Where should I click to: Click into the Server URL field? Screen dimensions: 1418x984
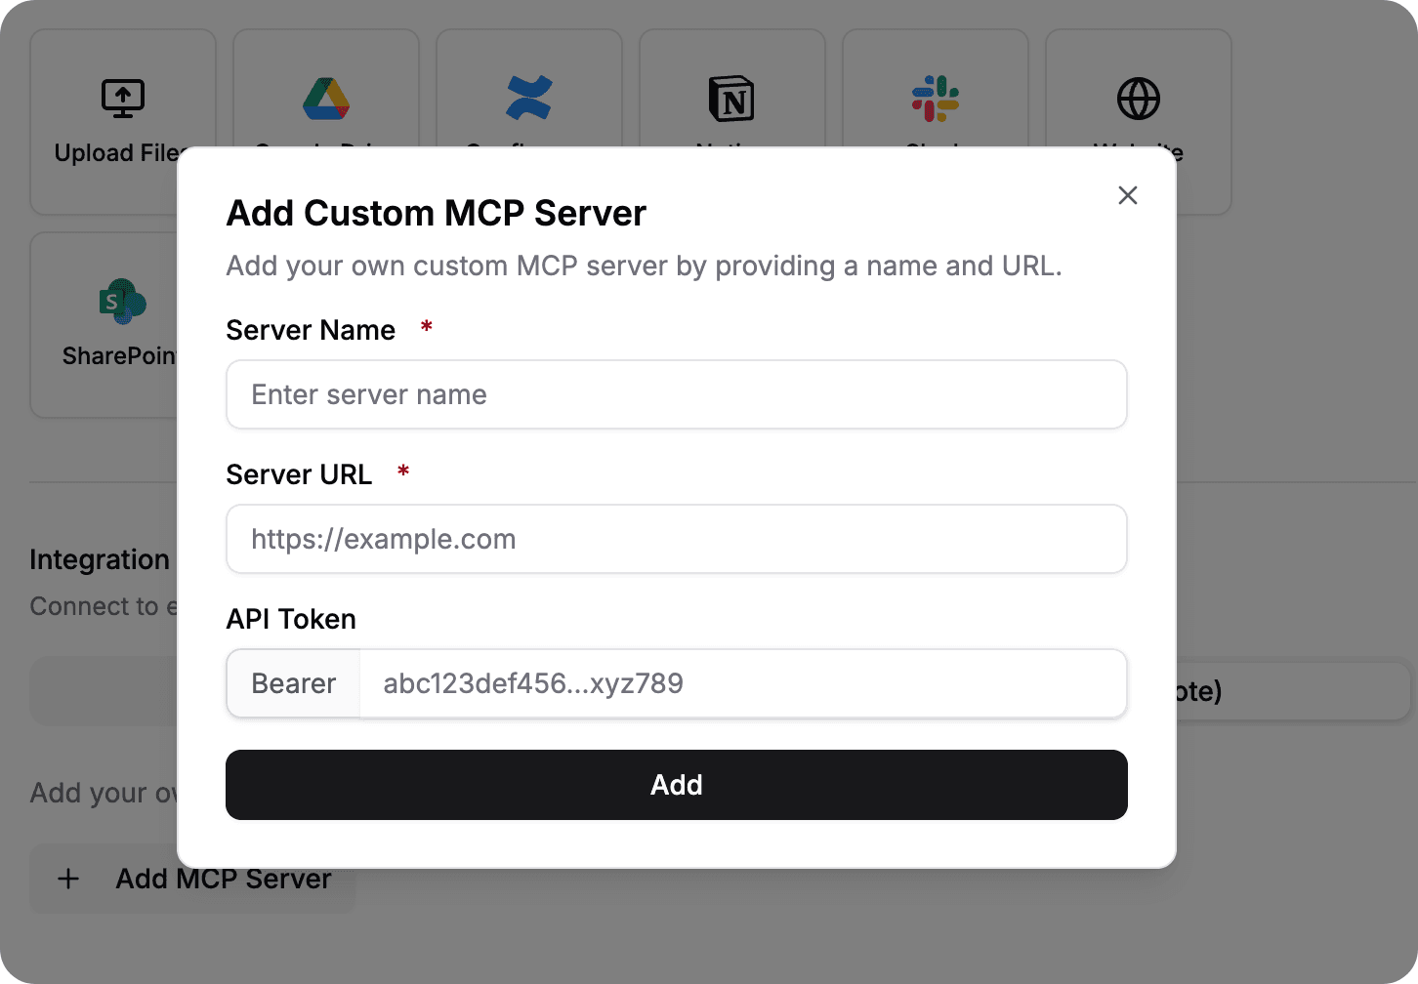pos(676,539)
